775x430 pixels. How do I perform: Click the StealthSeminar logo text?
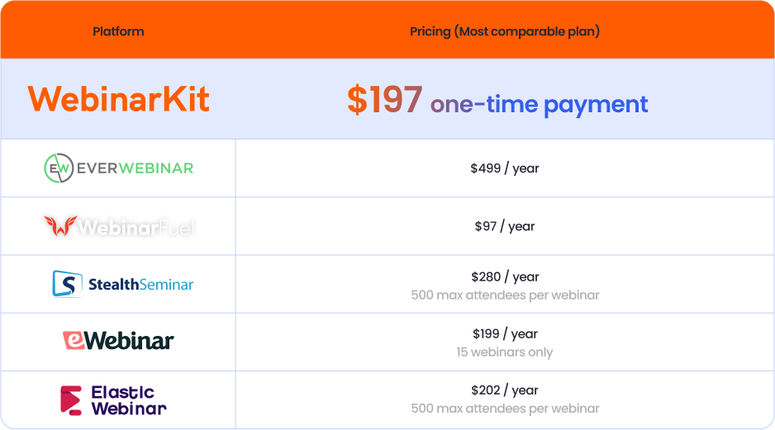tap(139, 285)
